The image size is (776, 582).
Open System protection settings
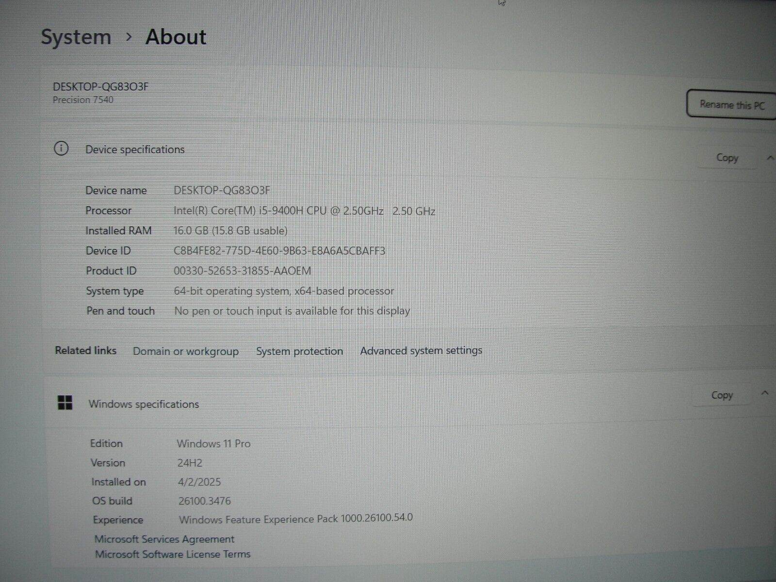300,351
